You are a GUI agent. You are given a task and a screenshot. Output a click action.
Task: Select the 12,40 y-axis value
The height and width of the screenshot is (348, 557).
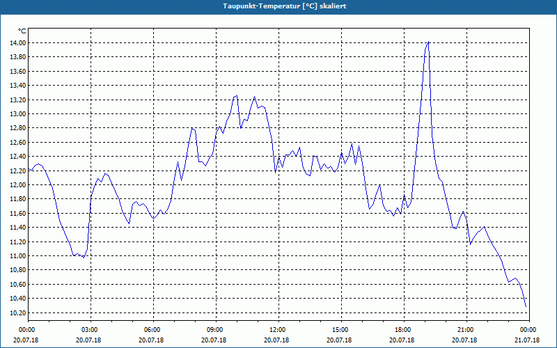coord(19,157)
